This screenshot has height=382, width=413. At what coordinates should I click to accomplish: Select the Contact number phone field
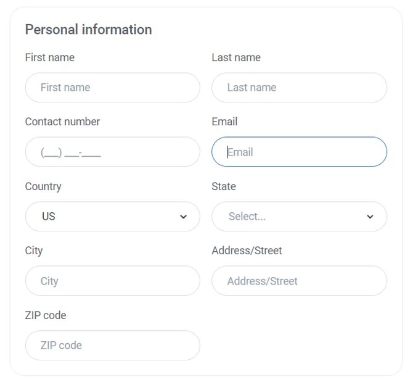click(x=112, y=152)
